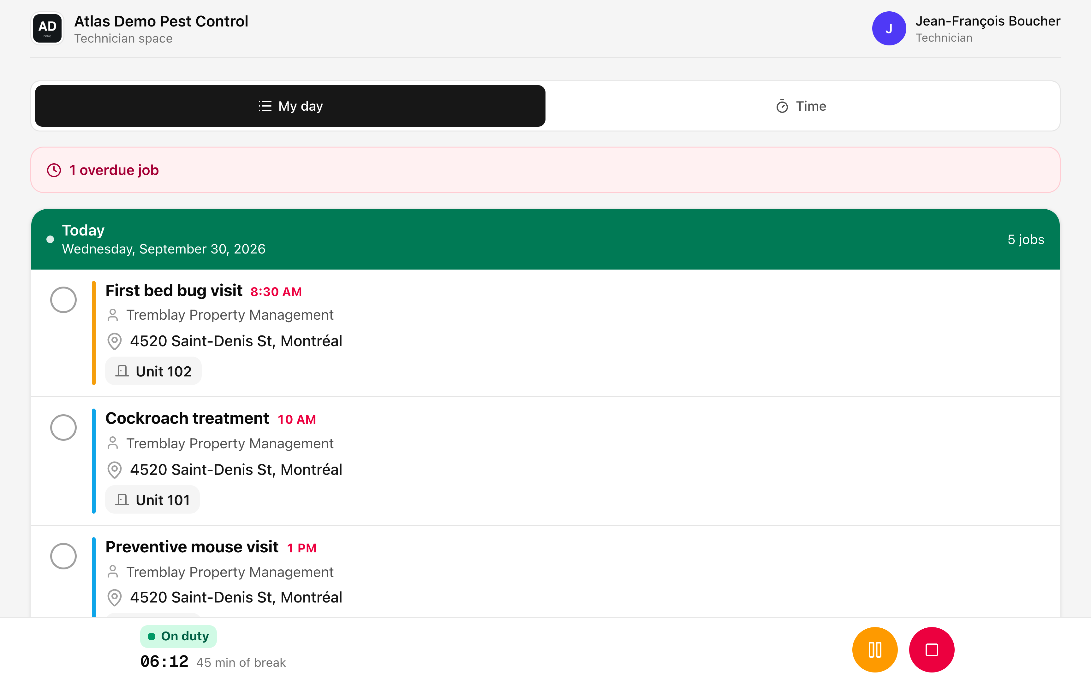Click the 45 min of break text
The width and height of the screenshot is (1091, 681).
point(241,662)
